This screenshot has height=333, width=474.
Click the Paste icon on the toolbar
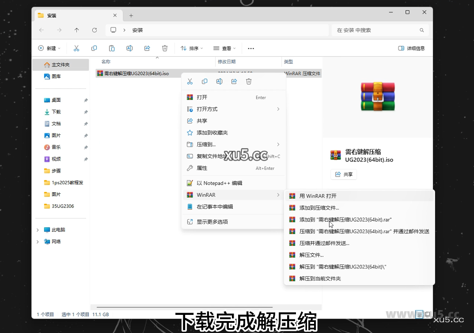coord(111,48)
